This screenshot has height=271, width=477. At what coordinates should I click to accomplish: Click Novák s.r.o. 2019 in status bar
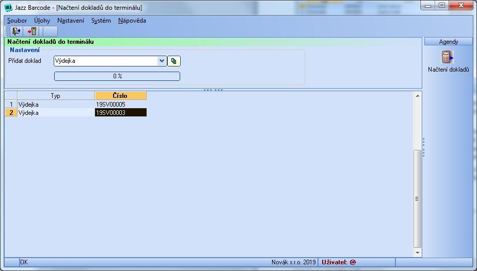[294, 262]
